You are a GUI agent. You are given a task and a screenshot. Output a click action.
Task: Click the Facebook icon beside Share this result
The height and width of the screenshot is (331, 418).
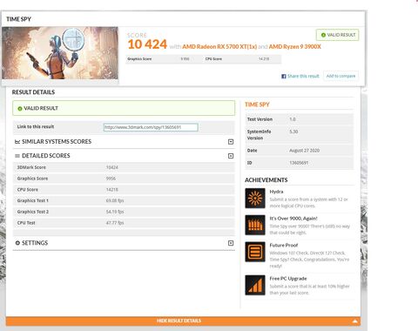pos(284,76)
